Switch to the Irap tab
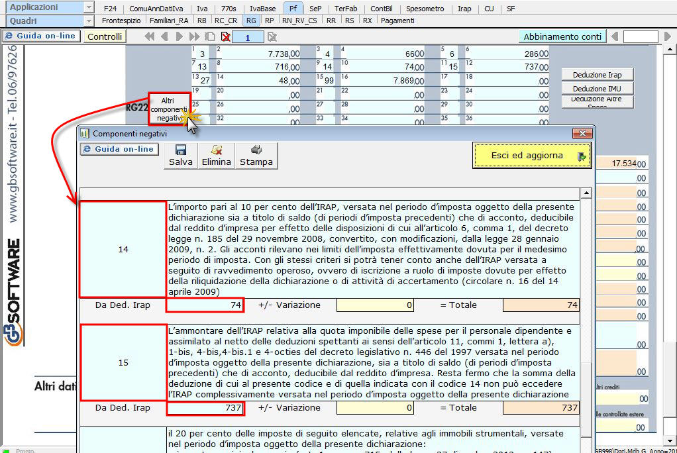This screenshot has width=677, height=453. [x=464, y=8]
